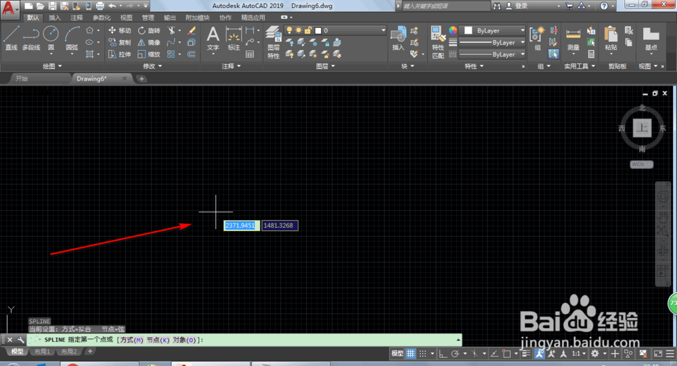Viewport: 677px width, 366px height.
Task: Select the 圆弧 (Arc) tool
Action: 72,38
